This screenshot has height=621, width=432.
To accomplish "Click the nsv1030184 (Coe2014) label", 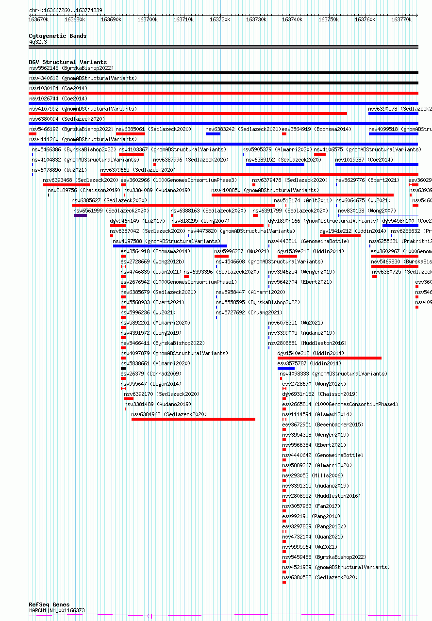I will click(x=58, y=88).
